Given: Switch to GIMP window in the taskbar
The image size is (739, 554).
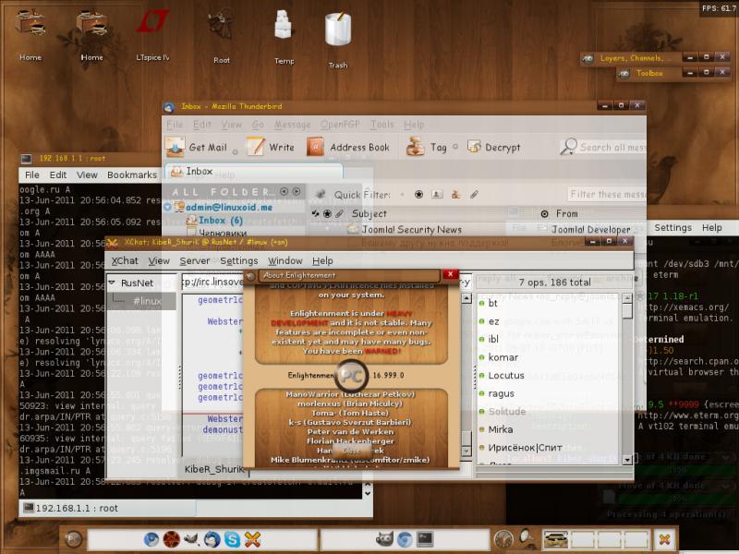Looking at the screenshot, I should point(384,539).
